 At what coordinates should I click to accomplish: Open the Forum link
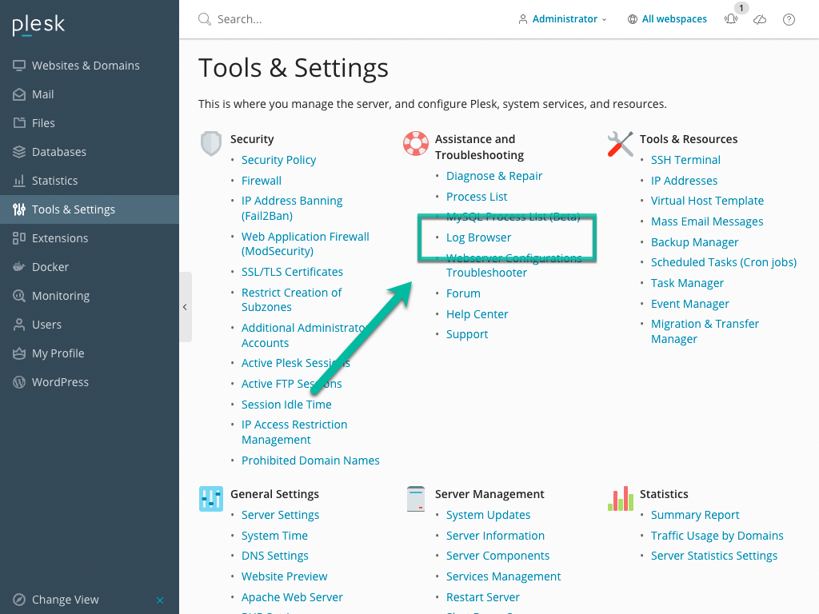coord(463,293)
